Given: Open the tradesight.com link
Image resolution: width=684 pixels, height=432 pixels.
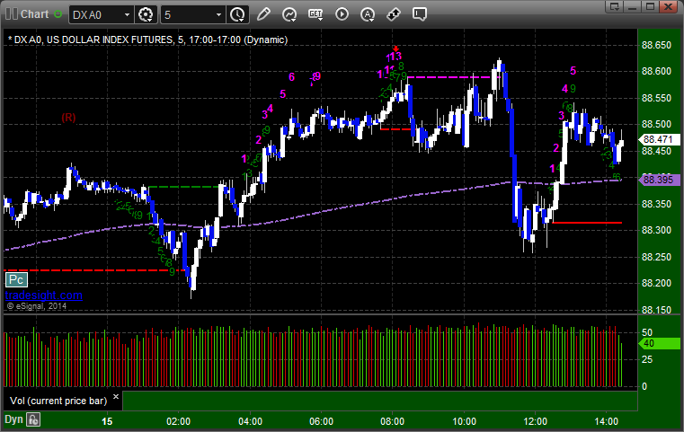Looking at the screenshot, I should (44, 295).
